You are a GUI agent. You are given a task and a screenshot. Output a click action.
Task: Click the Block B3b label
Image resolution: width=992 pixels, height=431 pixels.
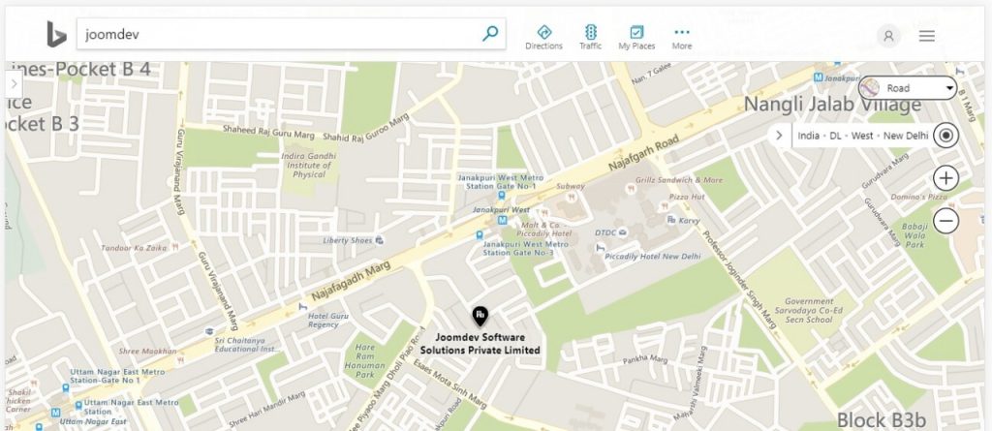(x=882, y=419)
